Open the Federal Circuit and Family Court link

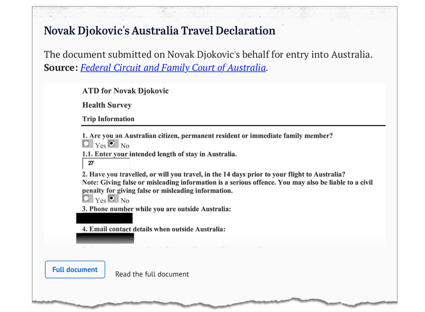[x=173, y=68]
